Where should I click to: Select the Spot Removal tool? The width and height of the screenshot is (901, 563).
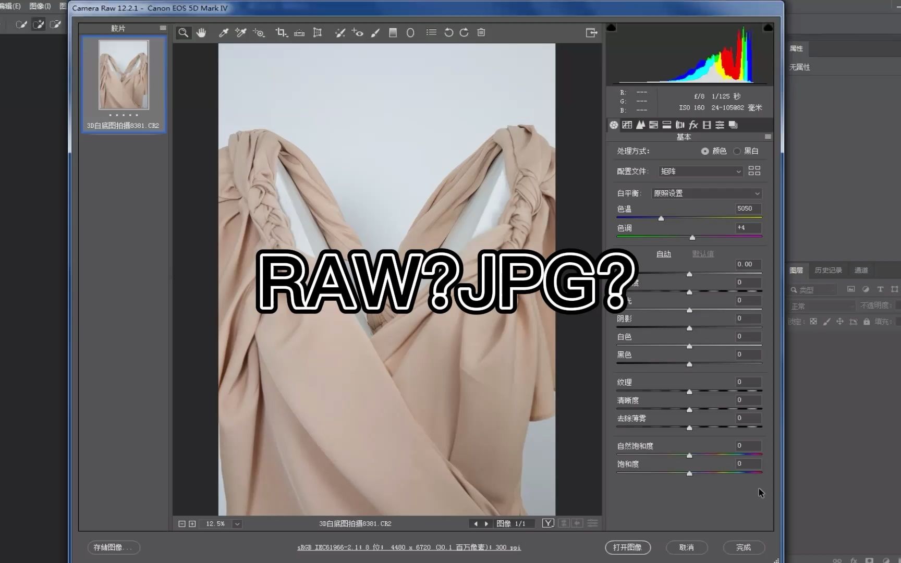[340, 32]
